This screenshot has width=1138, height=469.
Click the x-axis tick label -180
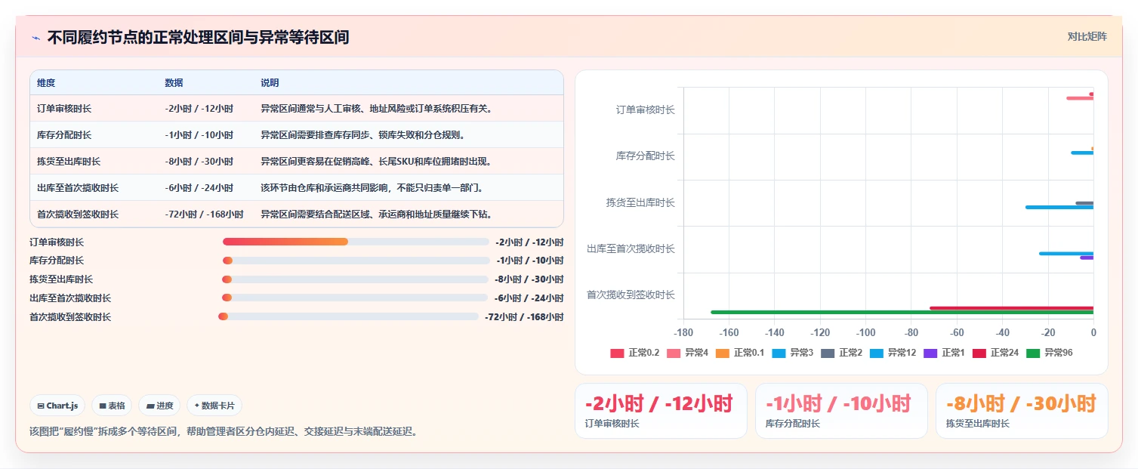(x=683, y=332)
